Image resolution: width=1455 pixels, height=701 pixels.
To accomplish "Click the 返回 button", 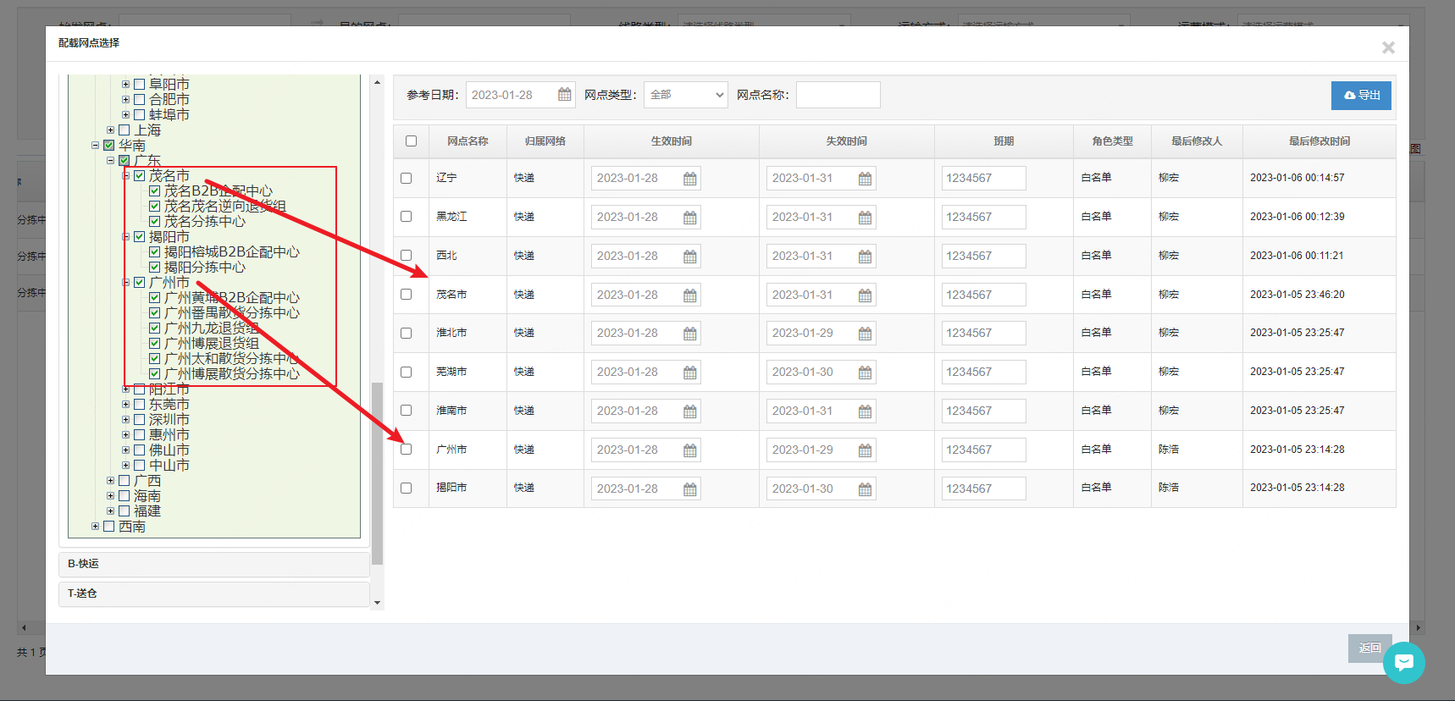I will pyautogui.click(x=1369, y=648).
